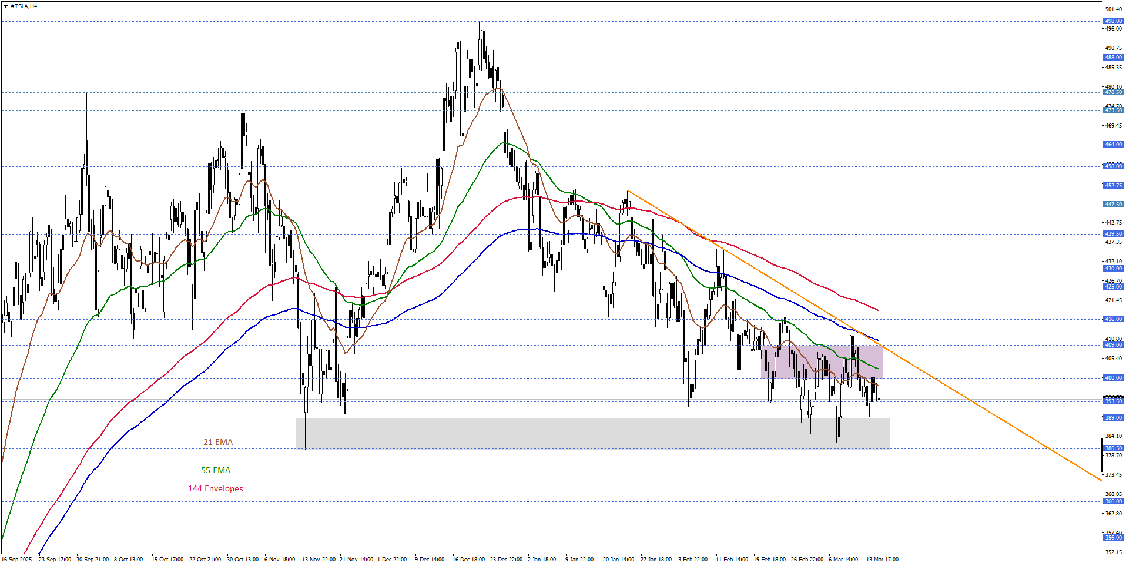Select the 389.00 price level tag
This screenshot has height=566, width=1126.
point(1113,418)
